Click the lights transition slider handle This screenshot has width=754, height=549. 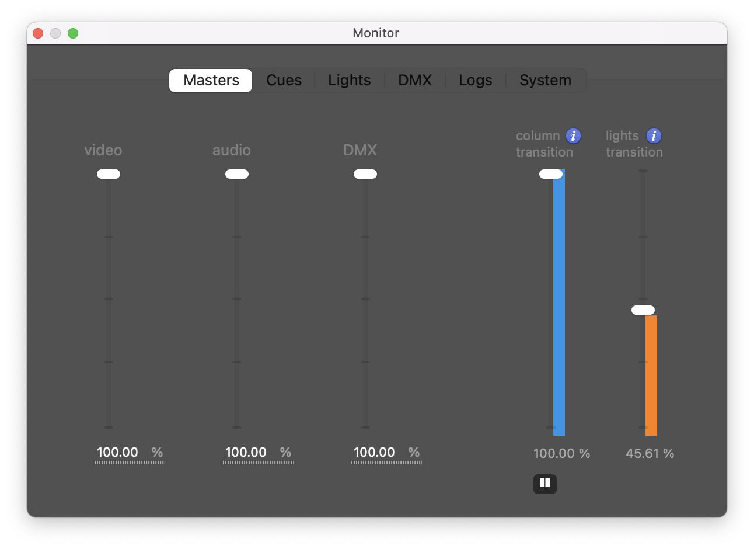tap(643, 310)
